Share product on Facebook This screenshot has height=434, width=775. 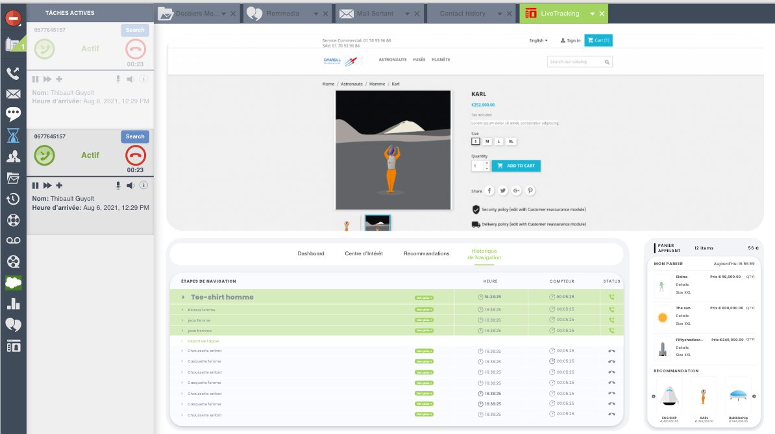(x=489, y=190)
